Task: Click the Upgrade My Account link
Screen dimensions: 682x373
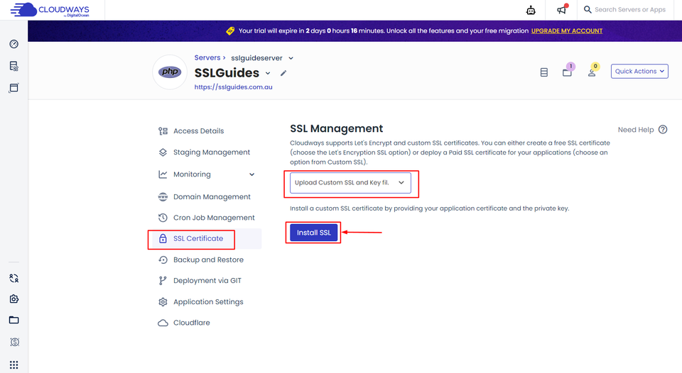Action: click(x=566, y=31)
